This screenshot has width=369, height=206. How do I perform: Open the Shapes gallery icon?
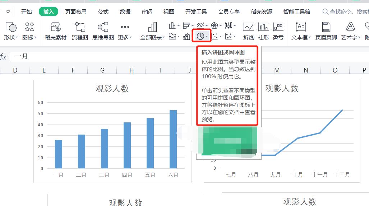(x=10, y=27)
